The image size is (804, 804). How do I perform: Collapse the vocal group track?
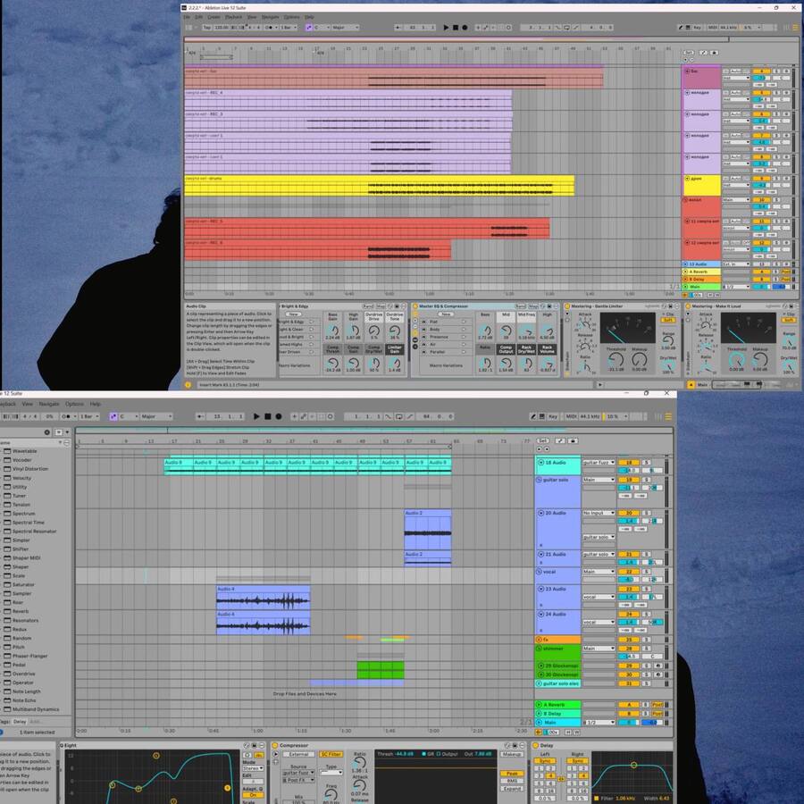tap(540, 572)
